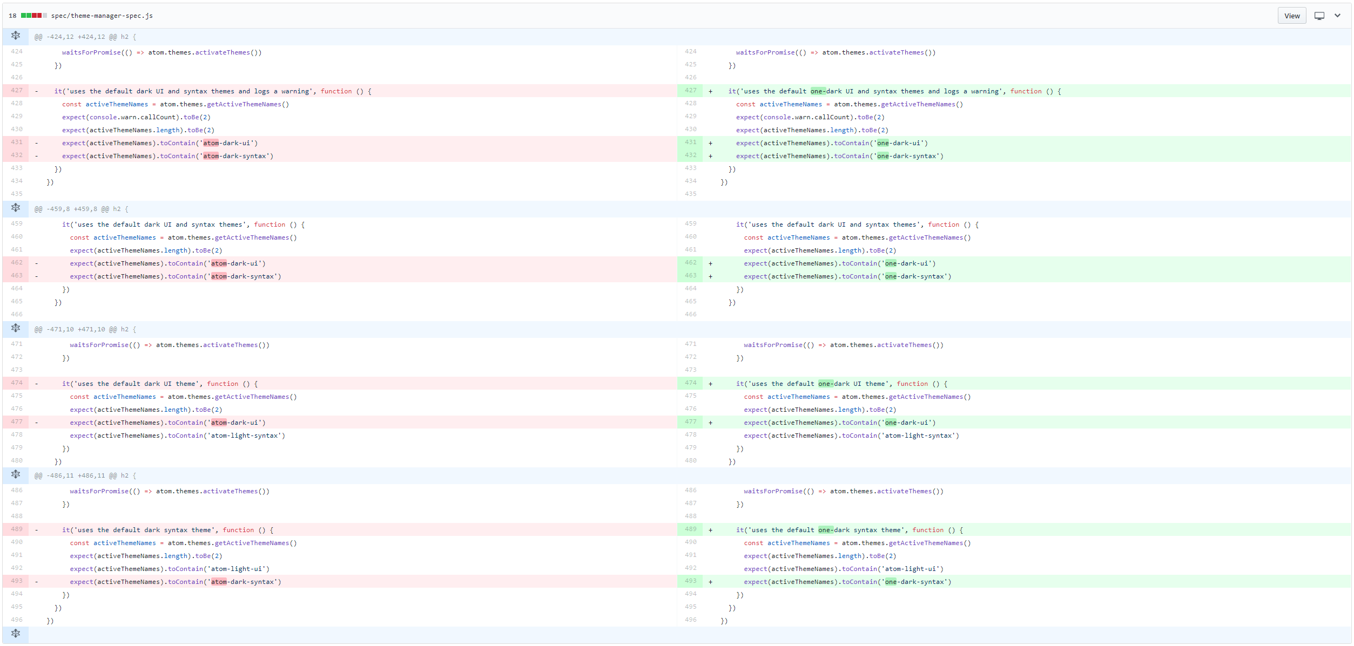Select added line number 477 on right
Image resolution: width=1354 pixels, height=646 pixels.
click(691, 422)
